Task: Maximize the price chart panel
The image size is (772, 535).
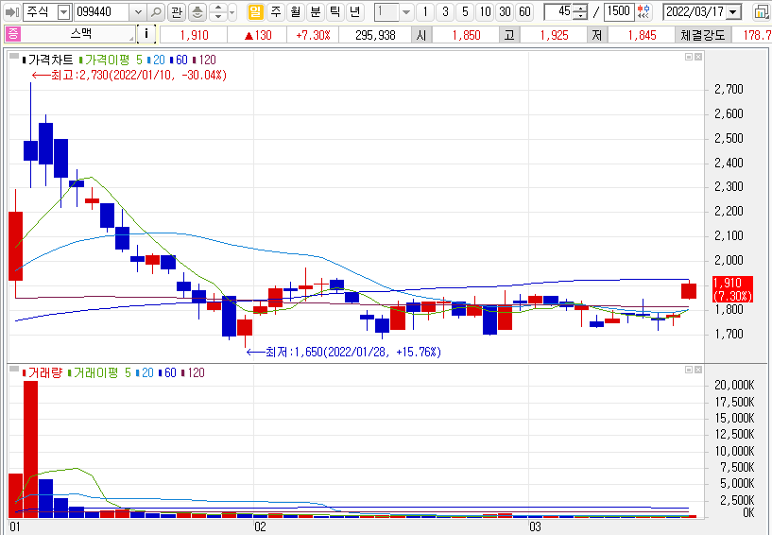Action: pyautogui.click(x=689, y=57)
